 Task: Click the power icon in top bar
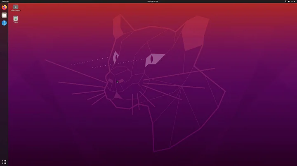coord(291,1)
